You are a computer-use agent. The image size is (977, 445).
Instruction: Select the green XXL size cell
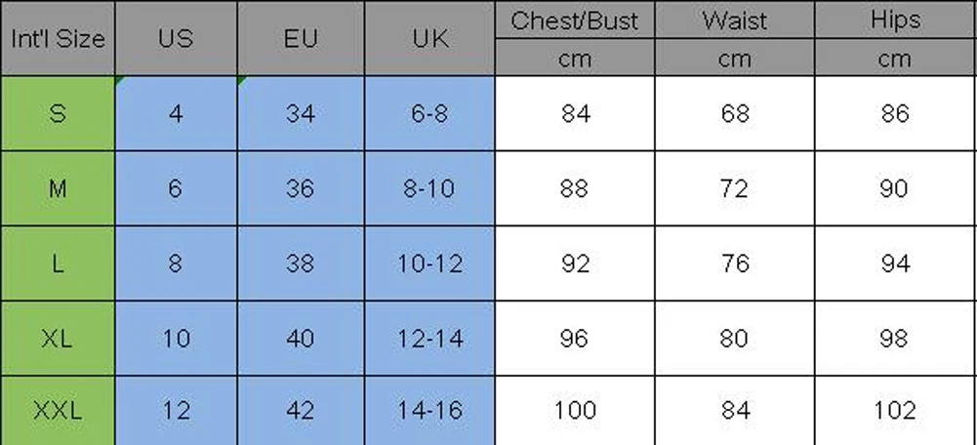pyautogui.click(x=58, y=411)
